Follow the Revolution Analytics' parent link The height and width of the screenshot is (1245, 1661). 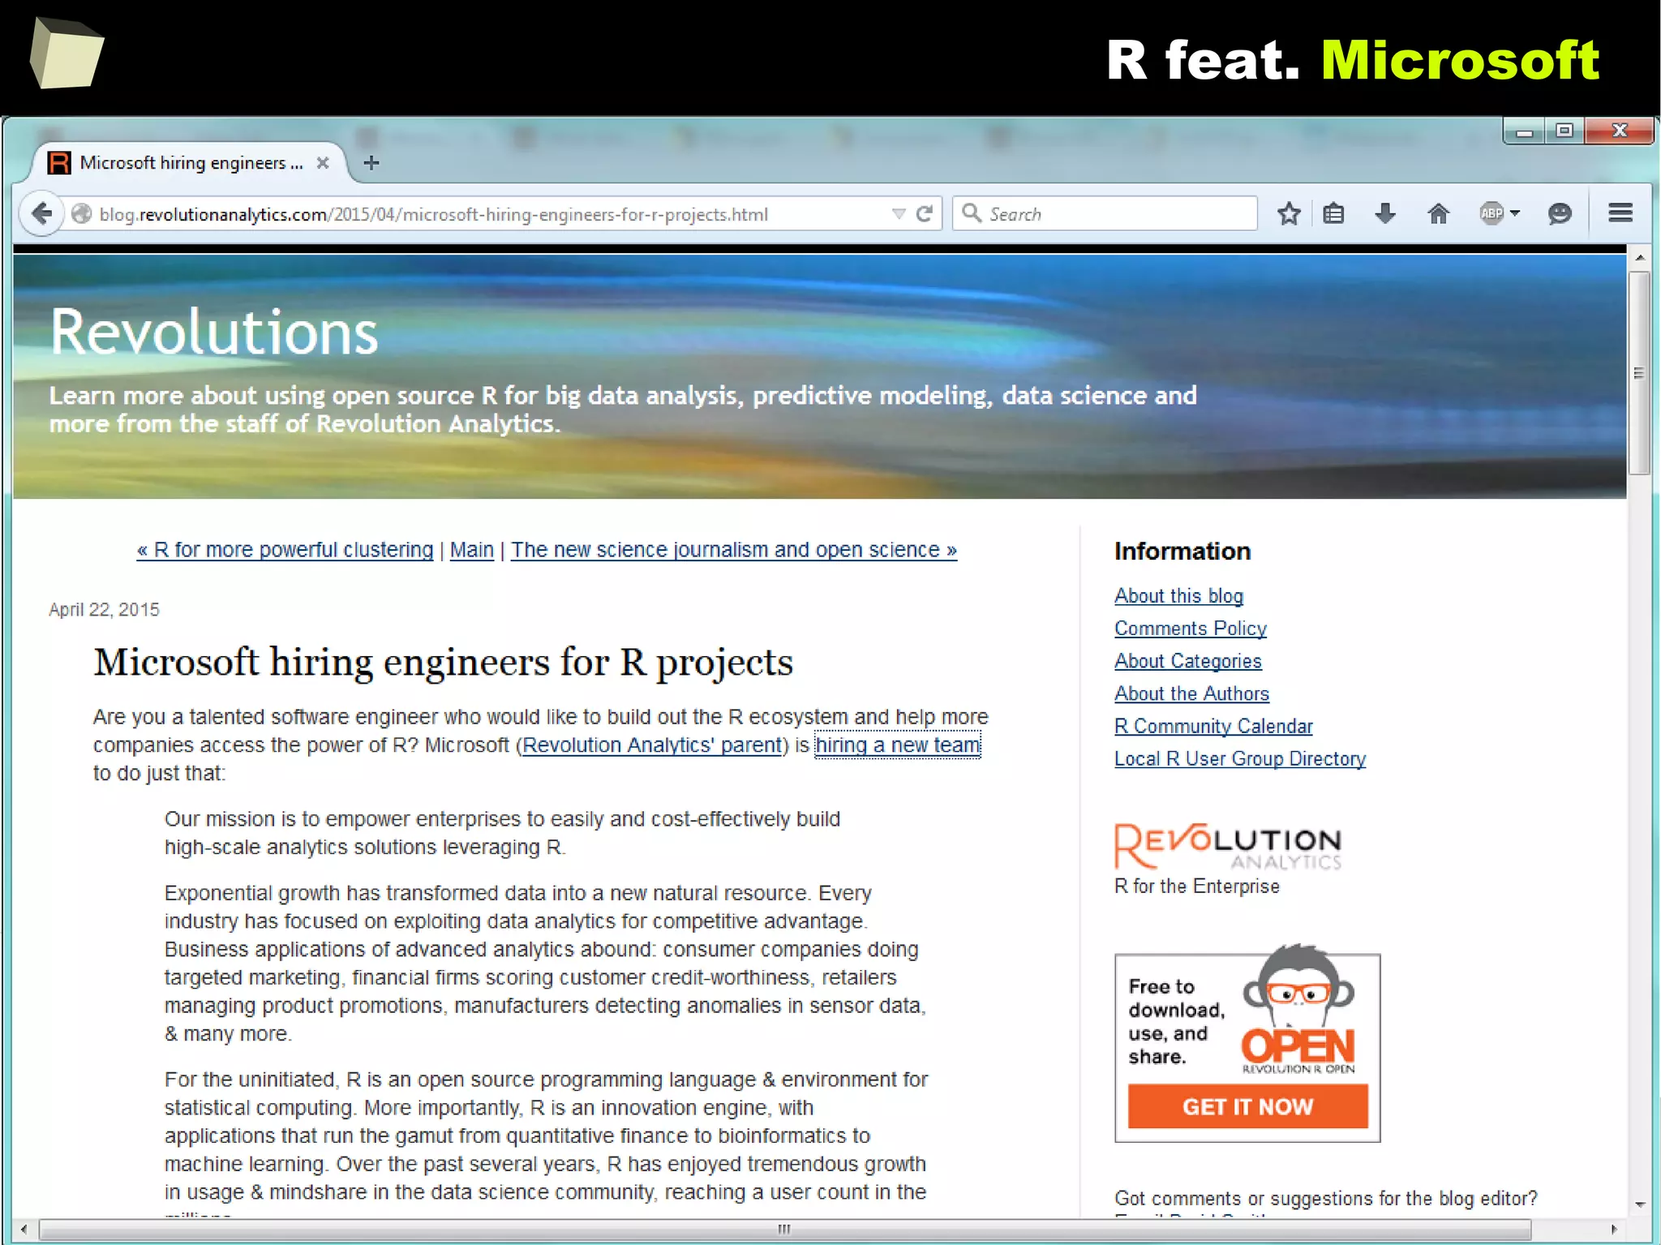(x=652, y=745)
